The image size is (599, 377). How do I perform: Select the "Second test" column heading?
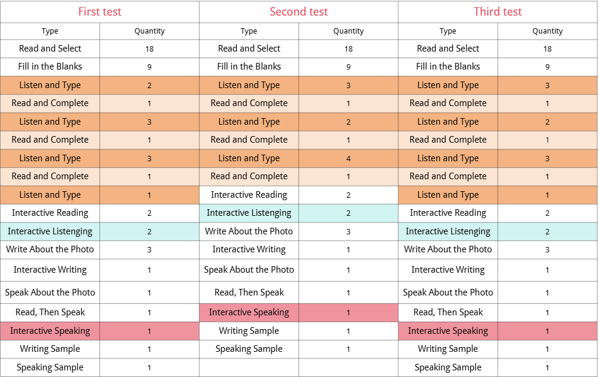pos(298,12)
